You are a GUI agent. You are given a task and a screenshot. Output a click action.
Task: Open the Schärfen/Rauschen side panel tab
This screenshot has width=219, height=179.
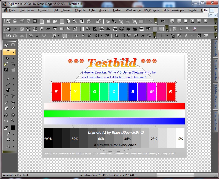215,96
